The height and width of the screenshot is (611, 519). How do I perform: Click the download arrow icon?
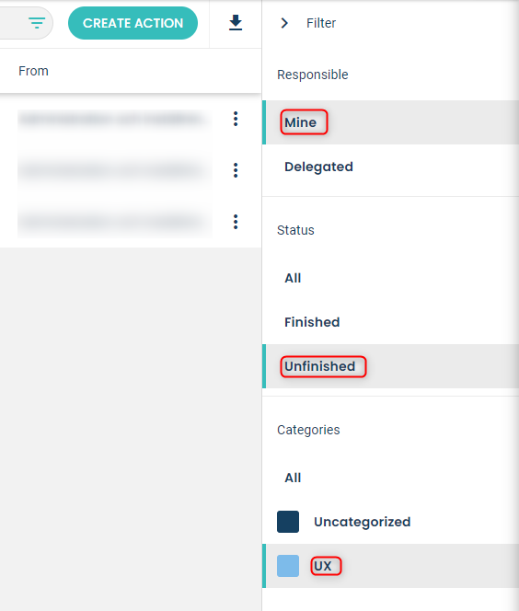coord(236,23)
